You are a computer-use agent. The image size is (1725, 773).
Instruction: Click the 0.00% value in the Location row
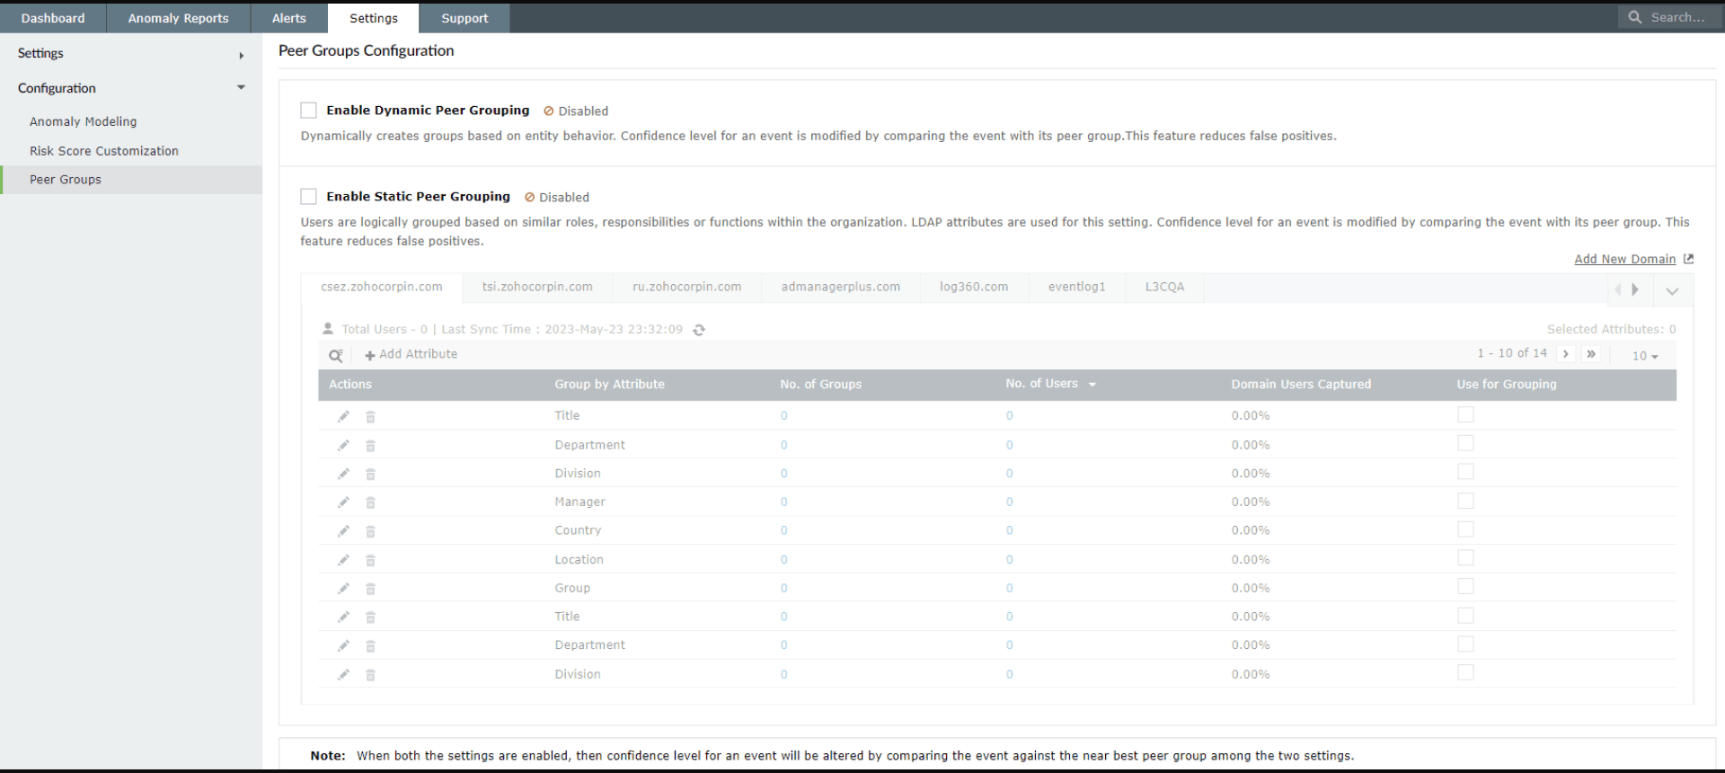1251,560
